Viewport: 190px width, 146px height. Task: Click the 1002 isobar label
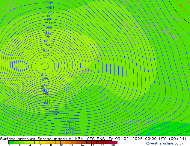(x=72, y=128)
